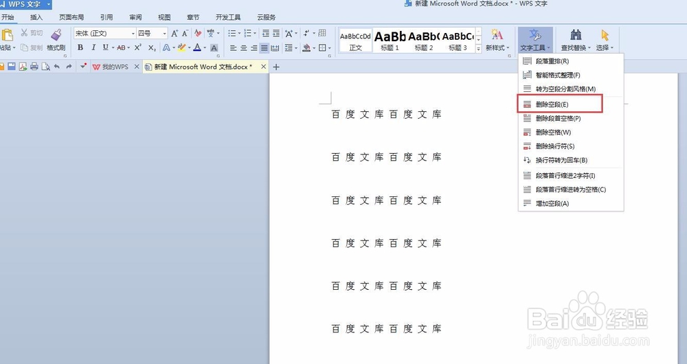687x364 pixels.
Task: Select the 标题 2 style
Action: (x=424, y=41)
